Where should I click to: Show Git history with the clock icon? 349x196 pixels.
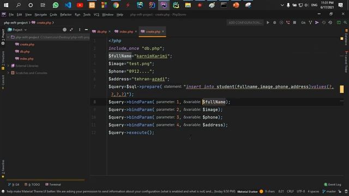pos(323,23)
